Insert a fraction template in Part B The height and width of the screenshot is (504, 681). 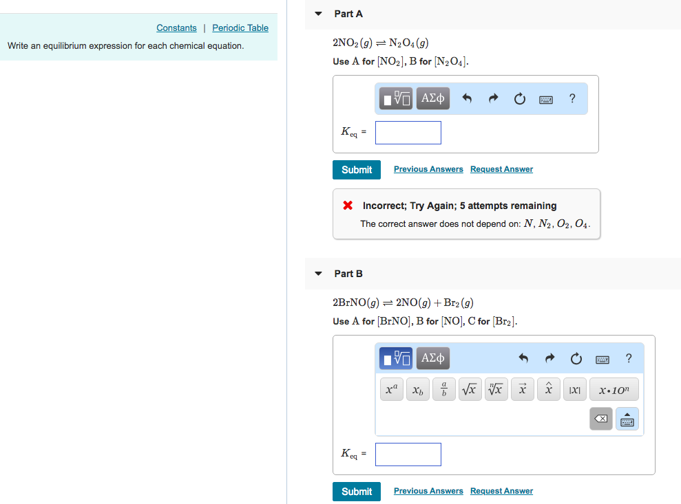click(x=443, y=389)
